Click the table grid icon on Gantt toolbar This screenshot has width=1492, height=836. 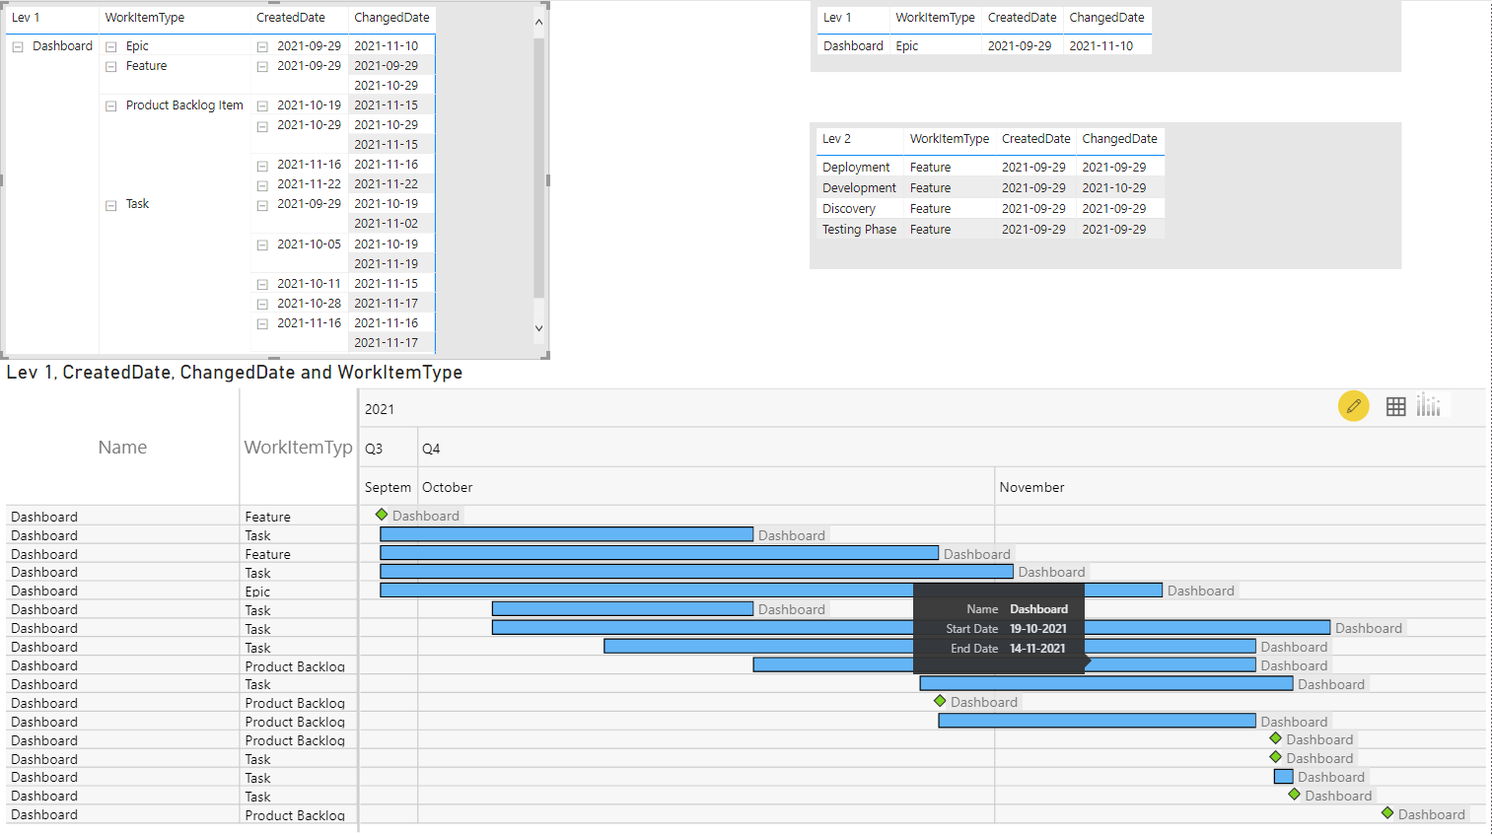coord(1395,405)
